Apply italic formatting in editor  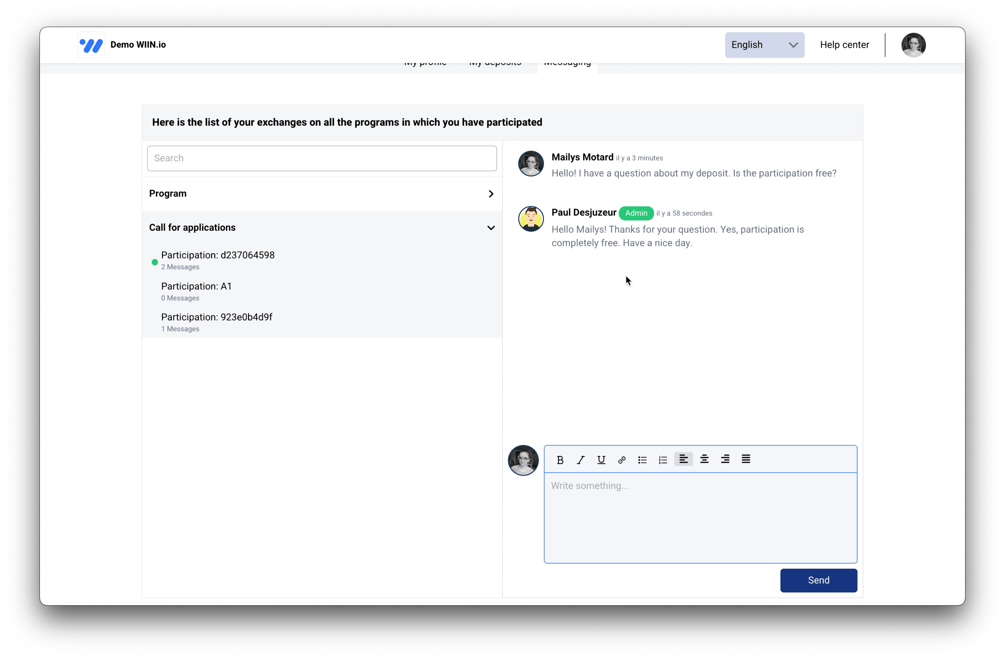(x=581, y=460)
